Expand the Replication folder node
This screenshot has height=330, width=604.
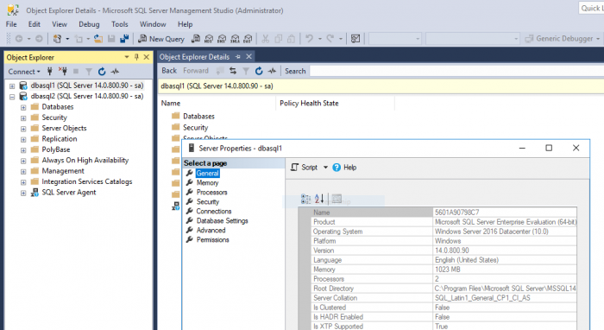tap(23, 140)
